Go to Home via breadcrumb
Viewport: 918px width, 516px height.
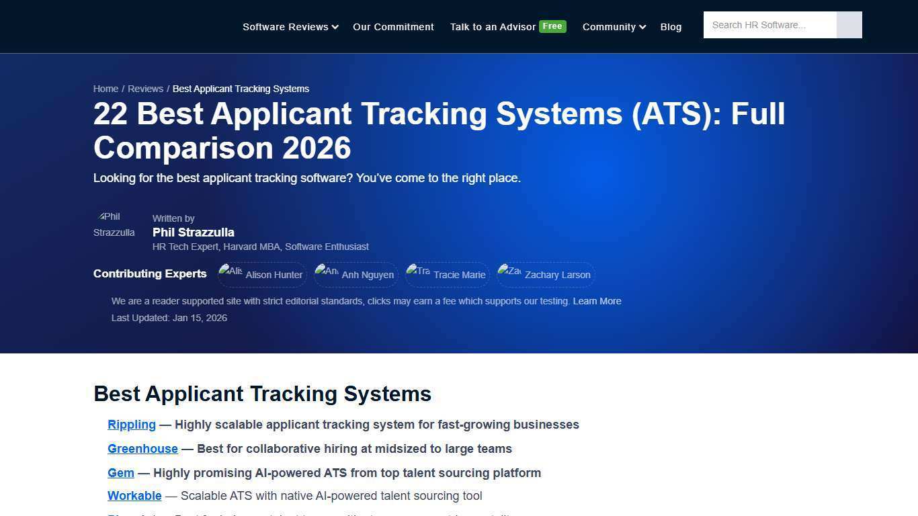point(106,88)
